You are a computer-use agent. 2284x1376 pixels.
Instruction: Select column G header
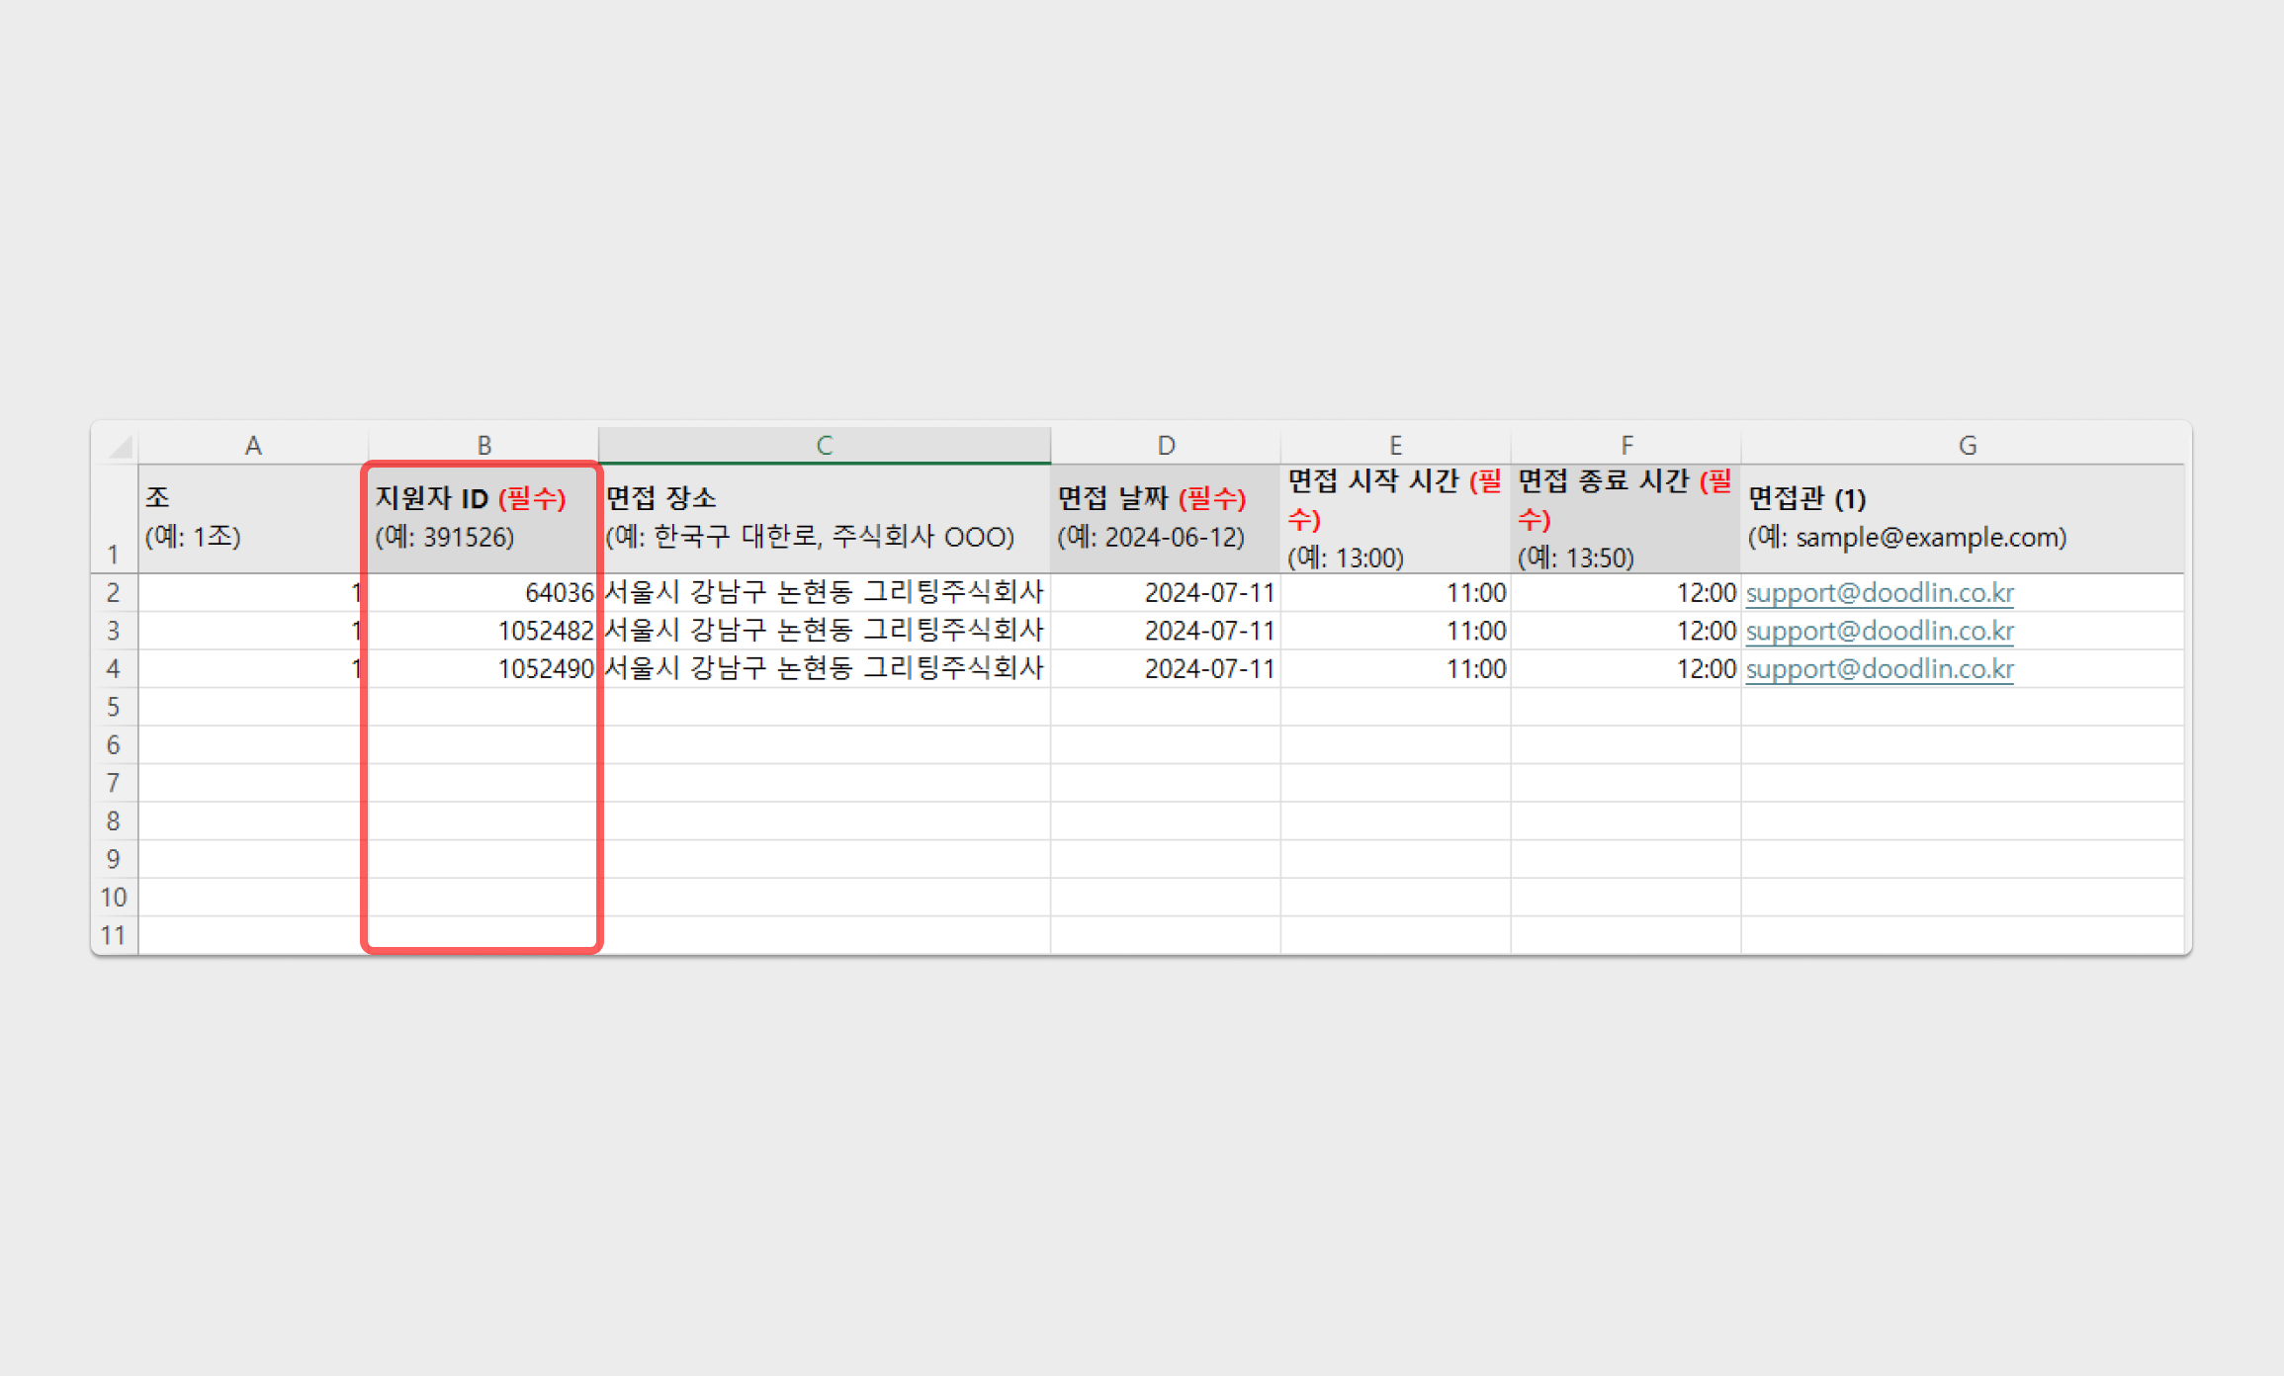pyautogui.click(x=1967, y=446)
